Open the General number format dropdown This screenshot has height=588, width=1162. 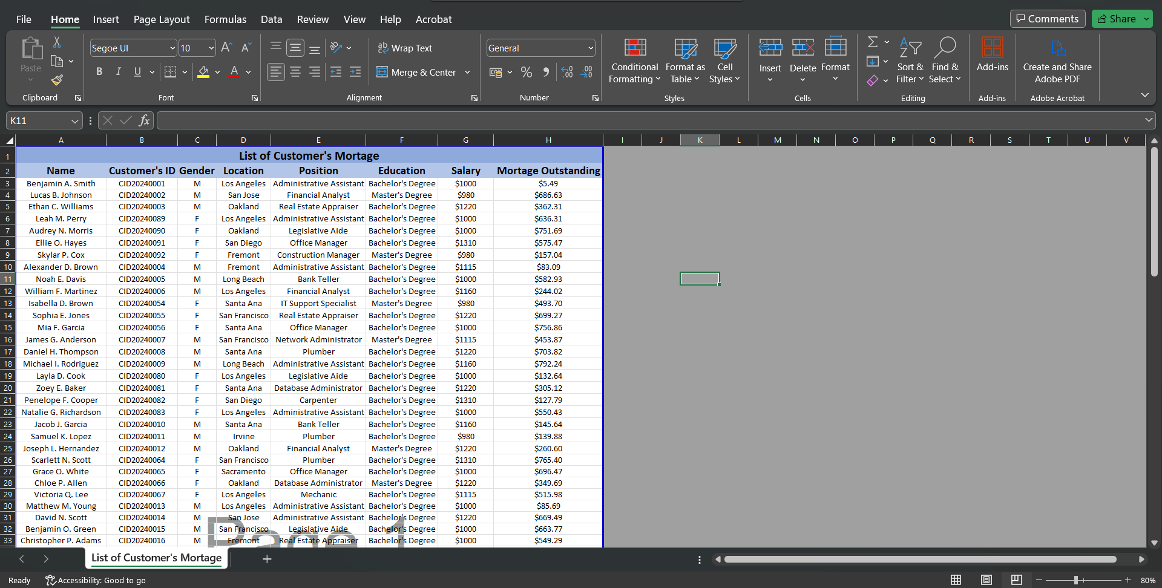point(590,48)
